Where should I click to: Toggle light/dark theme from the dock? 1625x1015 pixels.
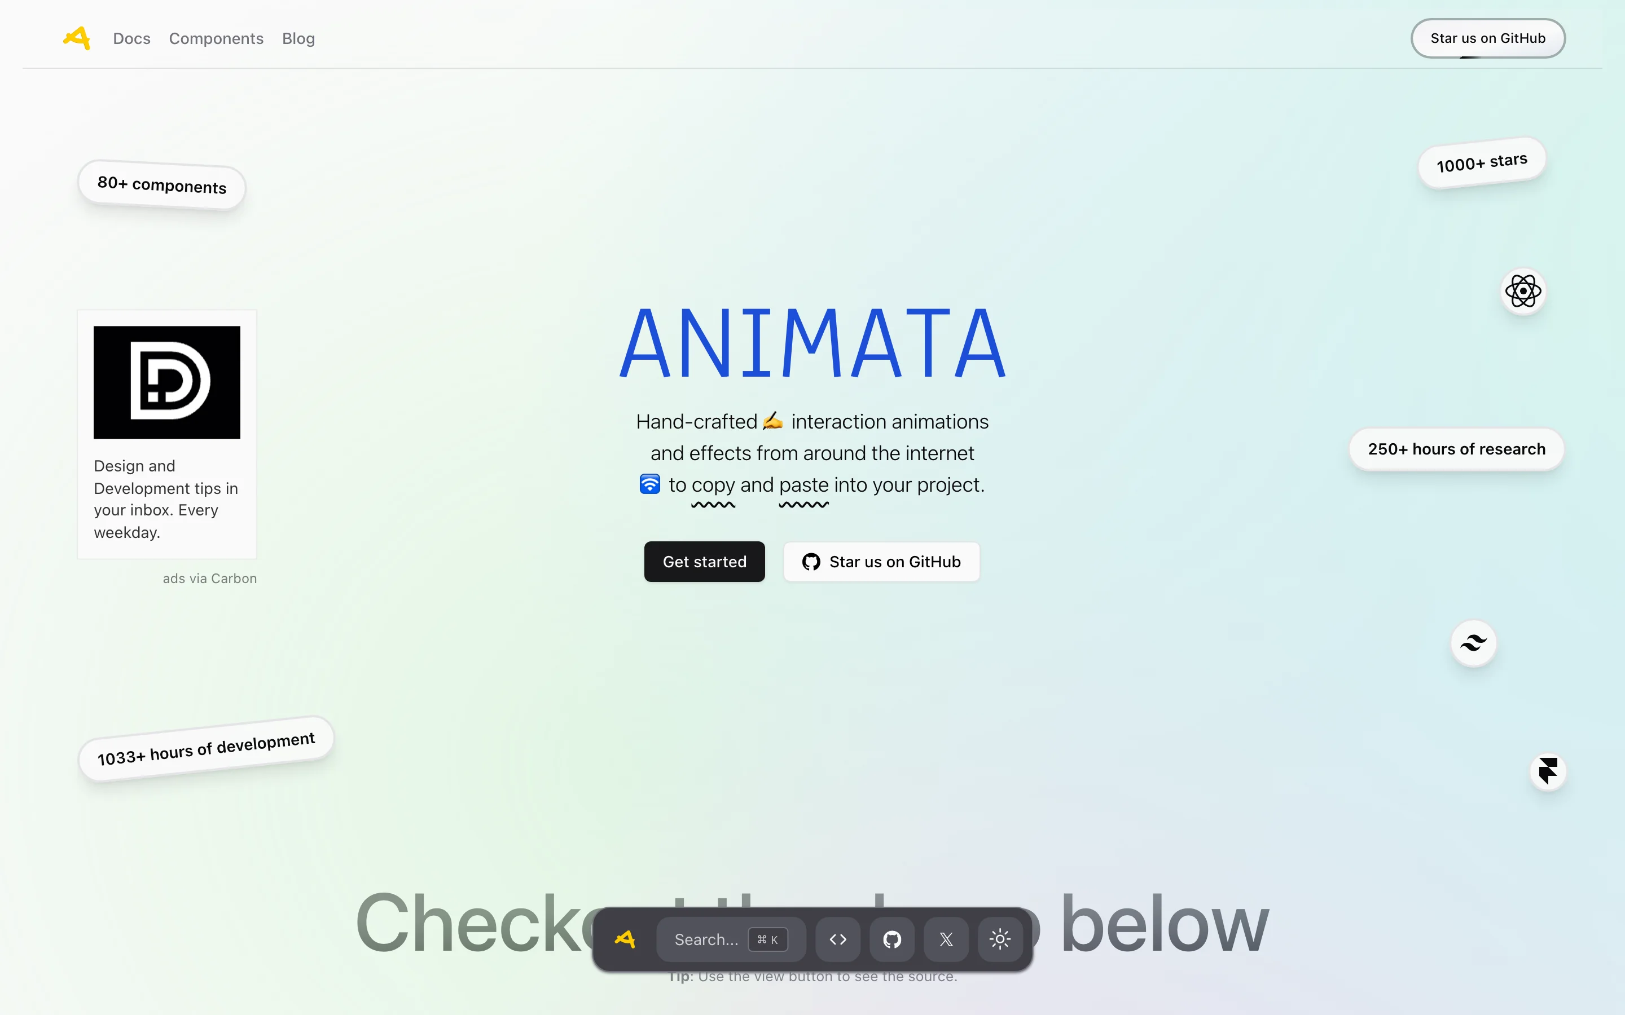[1000, 939]
